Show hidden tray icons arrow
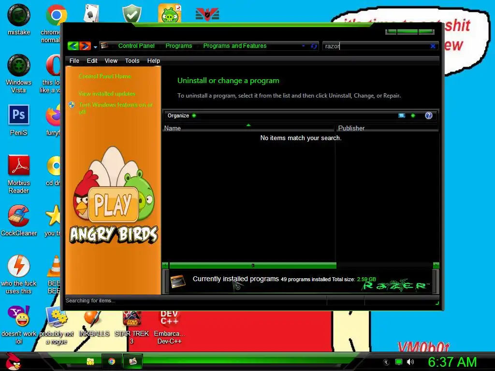 pos(386,362)
